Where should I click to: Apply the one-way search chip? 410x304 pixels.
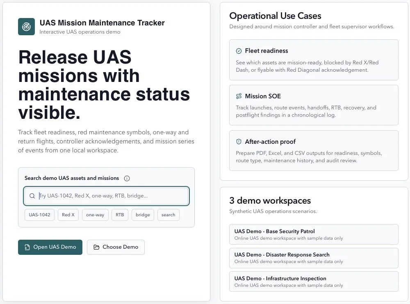click(x=95, y=215)
